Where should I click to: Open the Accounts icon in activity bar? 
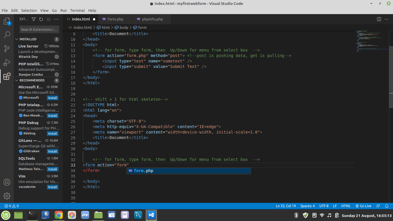(7, 182)
